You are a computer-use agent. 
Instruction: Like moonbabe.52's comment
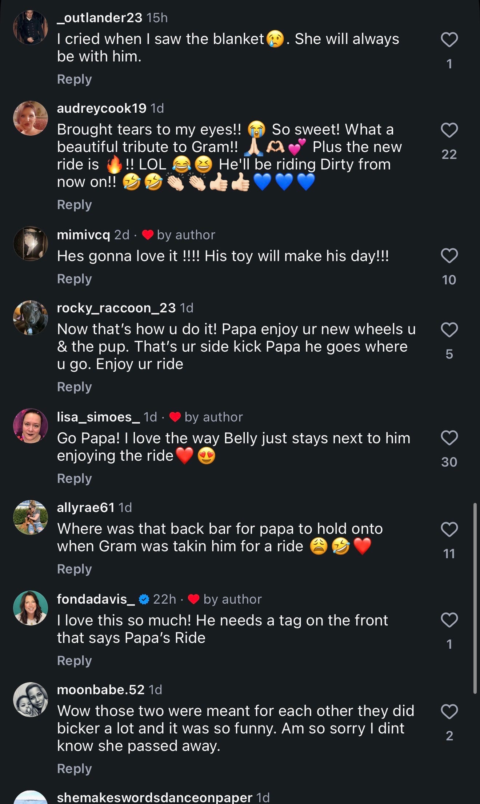pyautogui.click(x=449, y=712)
